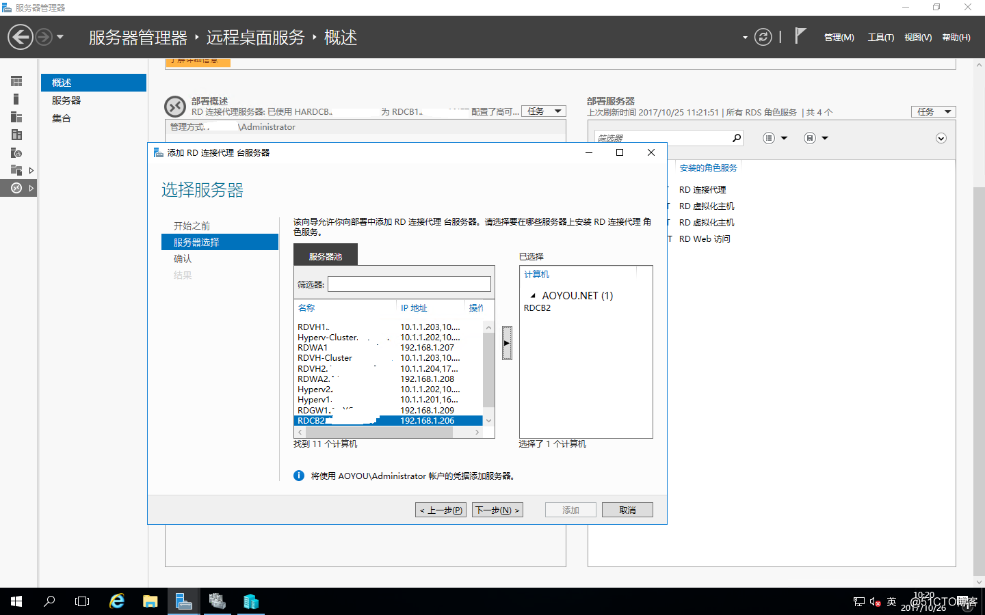Click the header forward arrow button

(43, 37)
